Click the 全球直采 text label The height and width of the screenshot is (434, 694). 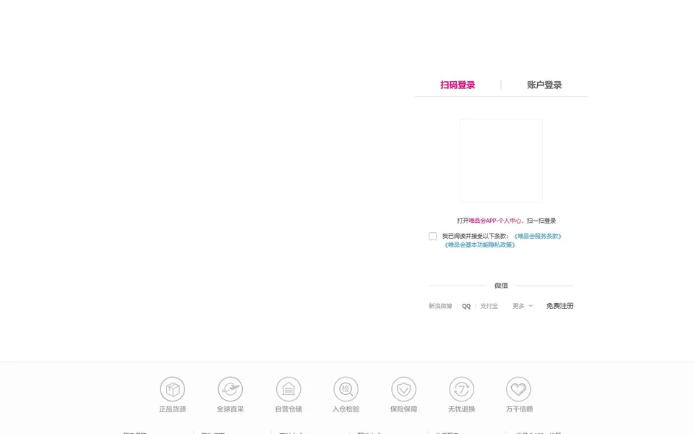pyautogui.click(x=230, y=409)
